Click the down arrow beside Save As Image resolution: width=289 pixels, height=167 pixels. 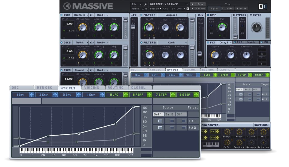point(193,9)
